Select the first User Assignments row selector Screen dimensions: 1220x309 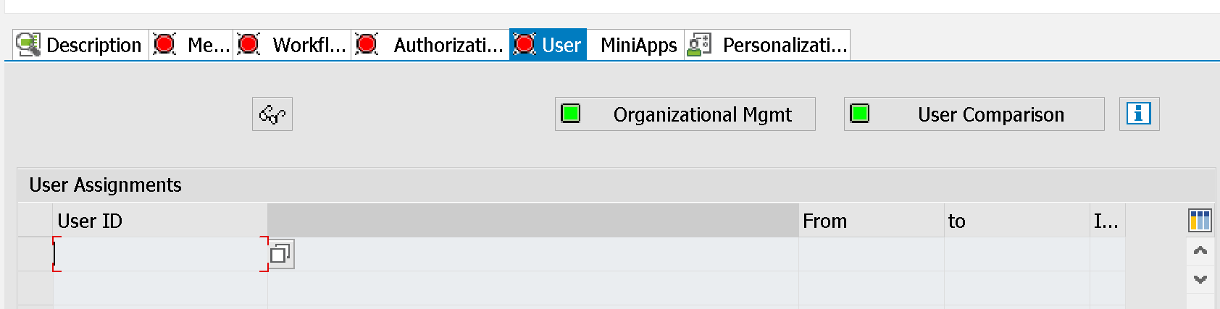[35, 254]
